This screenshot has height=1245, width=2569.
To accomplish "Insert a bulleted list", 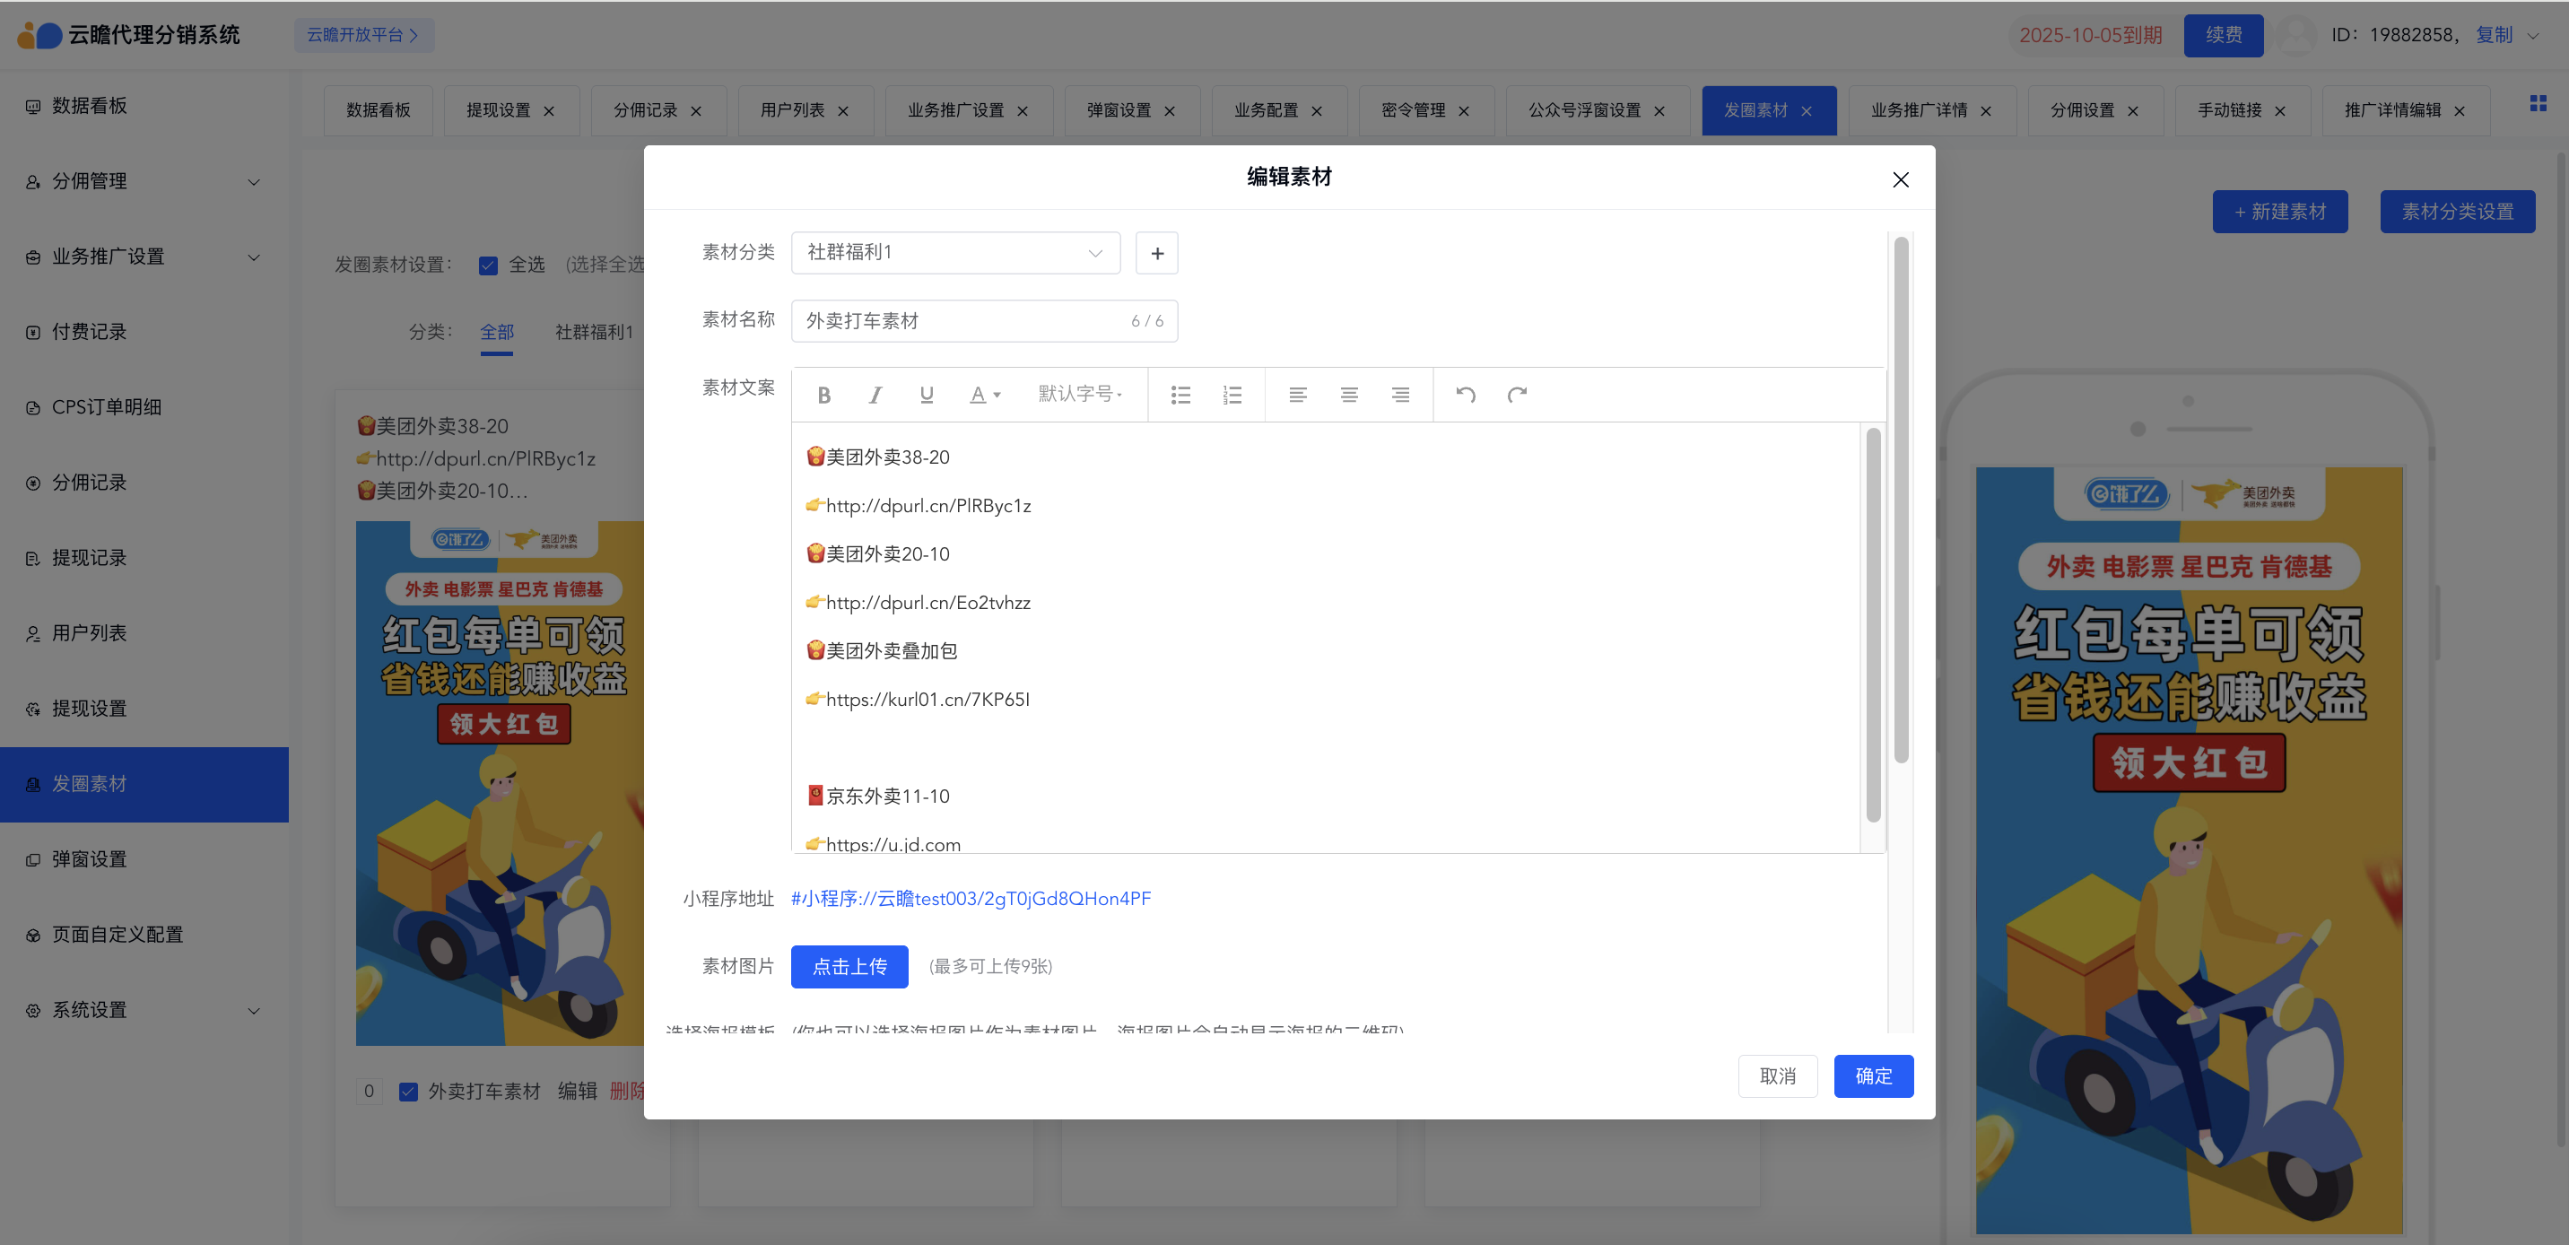I will click(x=1180, y=395).
